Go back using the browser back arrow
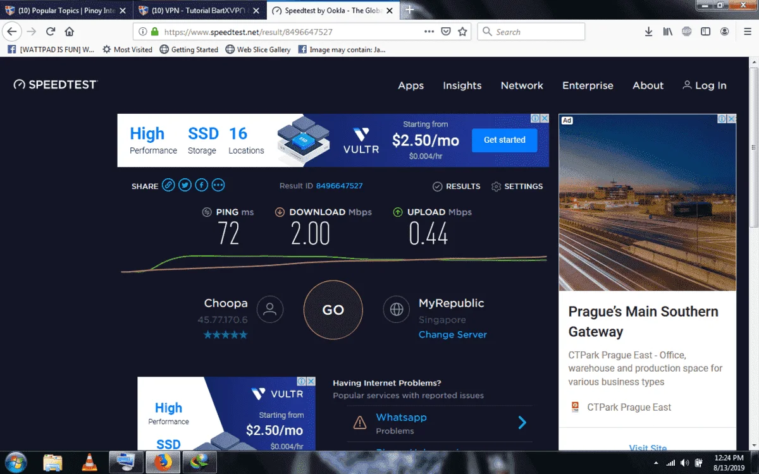759x474 pixels. 11,32
